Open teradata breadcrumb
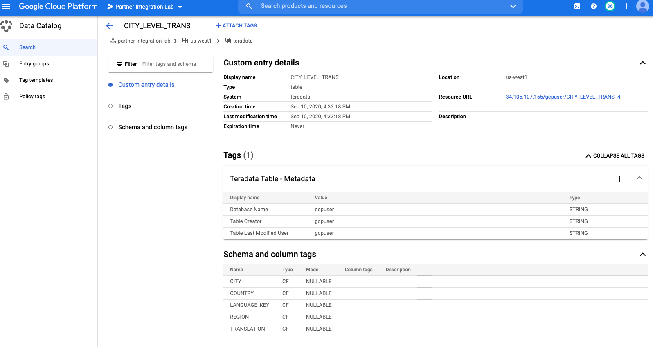 coord(239,41)
